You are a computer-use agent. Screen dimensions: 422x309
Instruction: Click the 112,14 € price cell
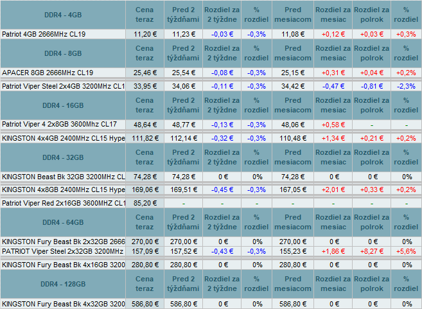coord(184,138)
